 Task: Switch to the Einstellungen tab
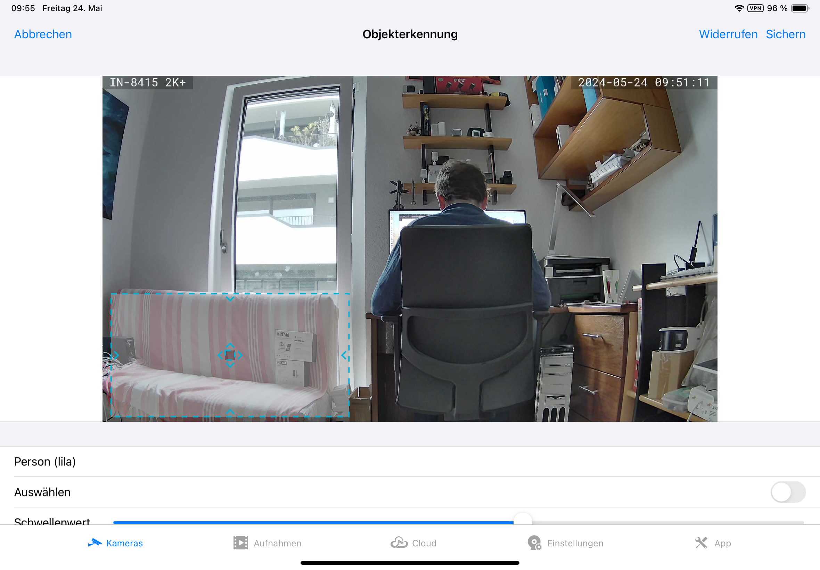click(x=575, y=543)
